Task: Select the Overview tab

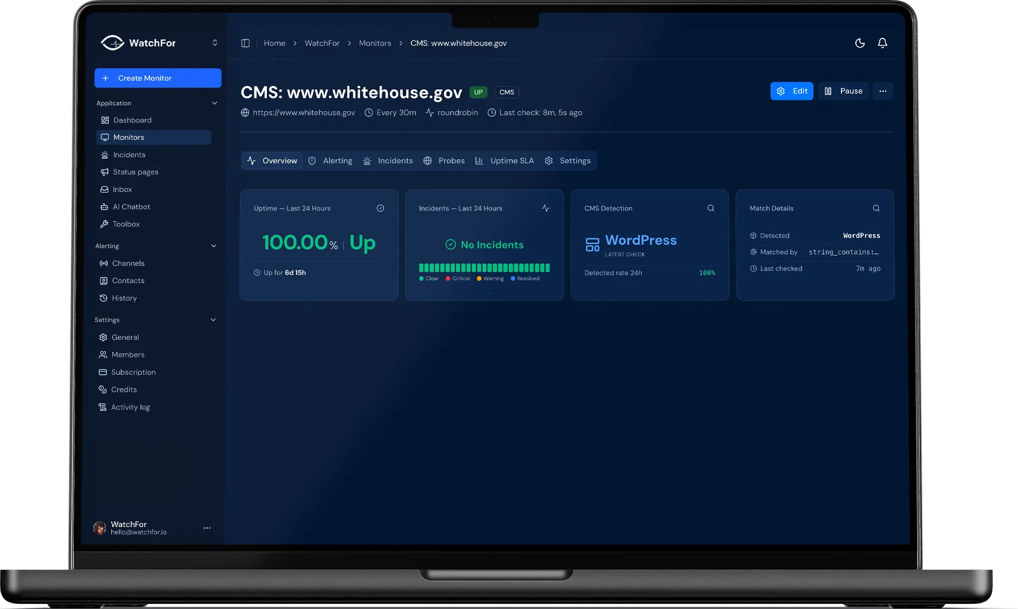Action: click(x=272, y=161)
